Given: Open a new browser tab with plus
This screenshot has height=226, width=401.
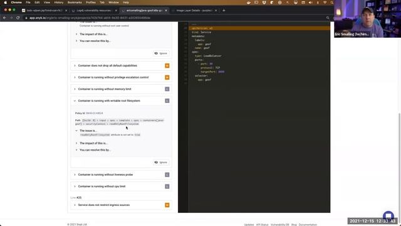Looking at the screenshot, I should [224, 11].
